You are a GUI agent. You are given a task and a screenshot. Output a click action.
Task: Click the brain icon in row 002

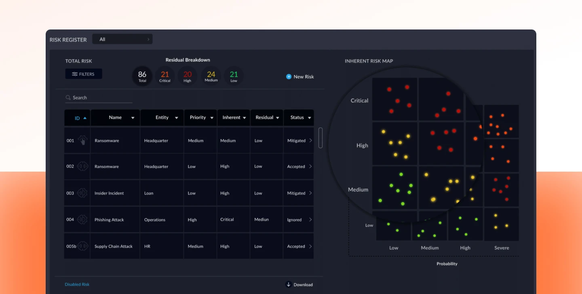82,166
